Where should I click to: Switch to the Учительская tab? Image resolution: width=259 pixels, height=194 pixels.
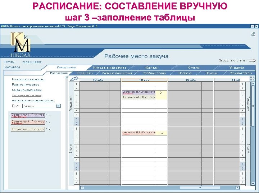pos(66,68)
